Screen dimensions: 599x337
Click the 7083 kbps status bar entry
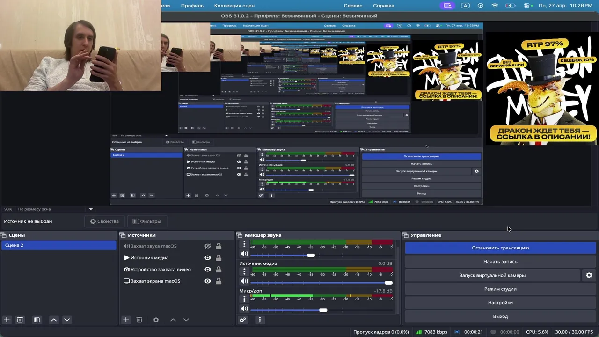click(431, 332)
